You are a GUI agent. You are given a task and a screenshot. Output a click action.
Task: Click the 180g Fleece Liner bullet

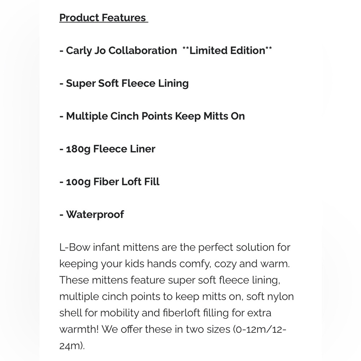[107, 149]
